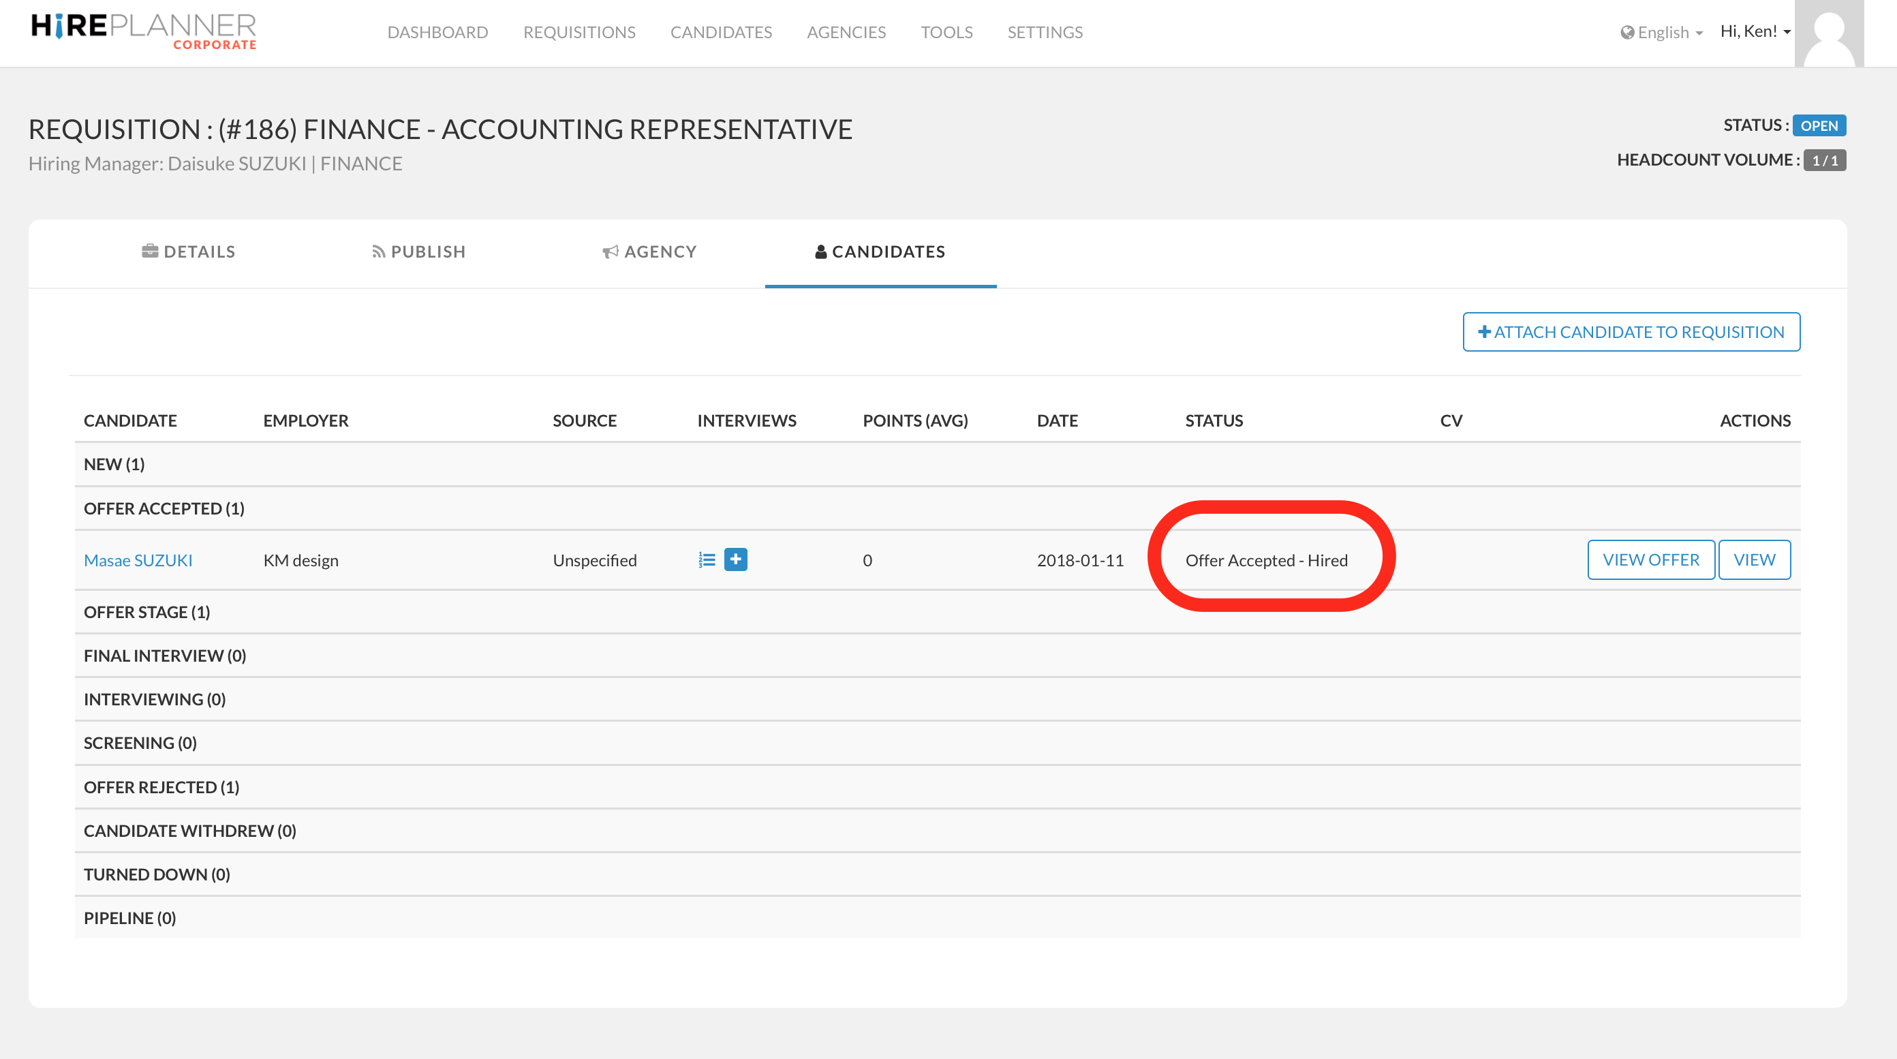Screen dimensions: 1897x1059
Task: Click Attach Candidate to Requisition button
Action: (1631, 332)
